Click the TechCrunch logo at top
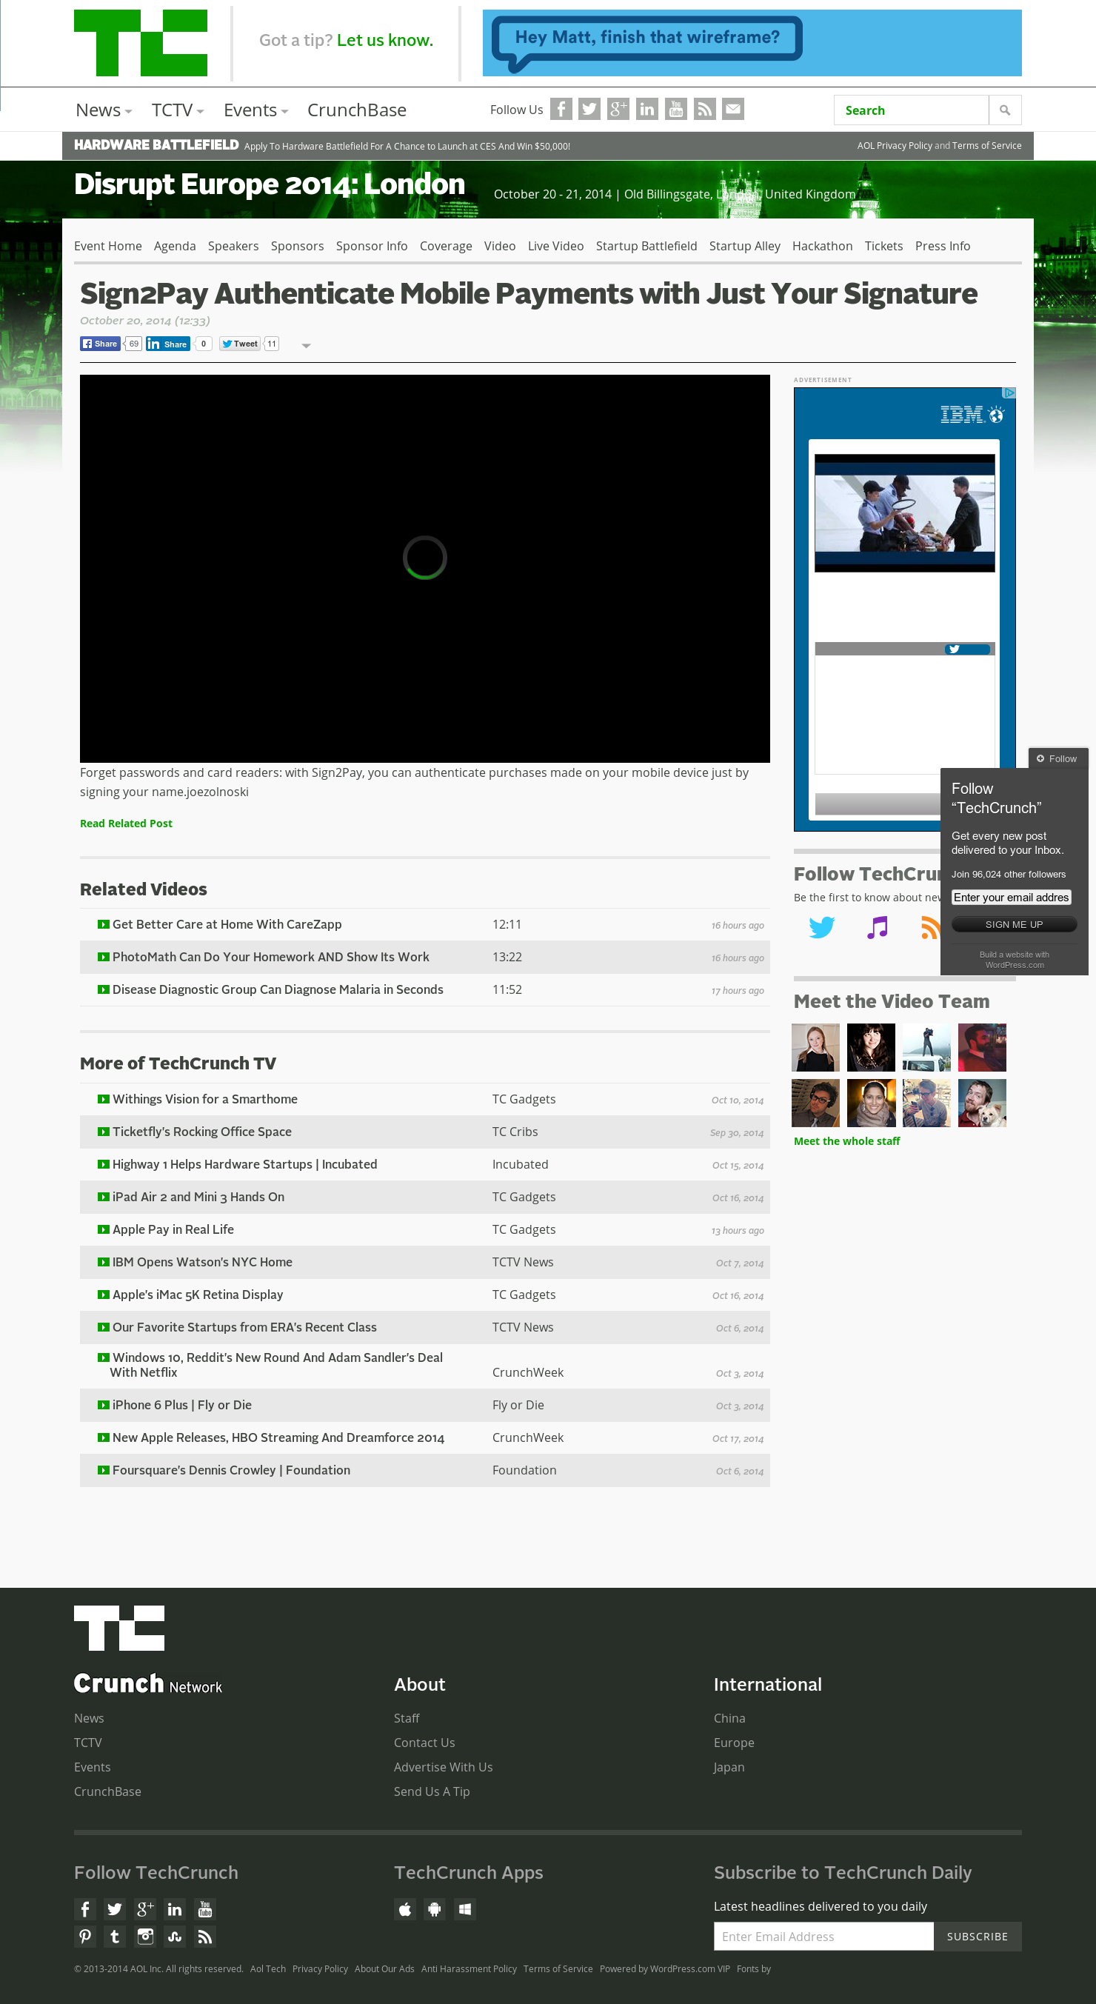Viewport: 1096px width, 2004px height. click(x=141, y=43)
